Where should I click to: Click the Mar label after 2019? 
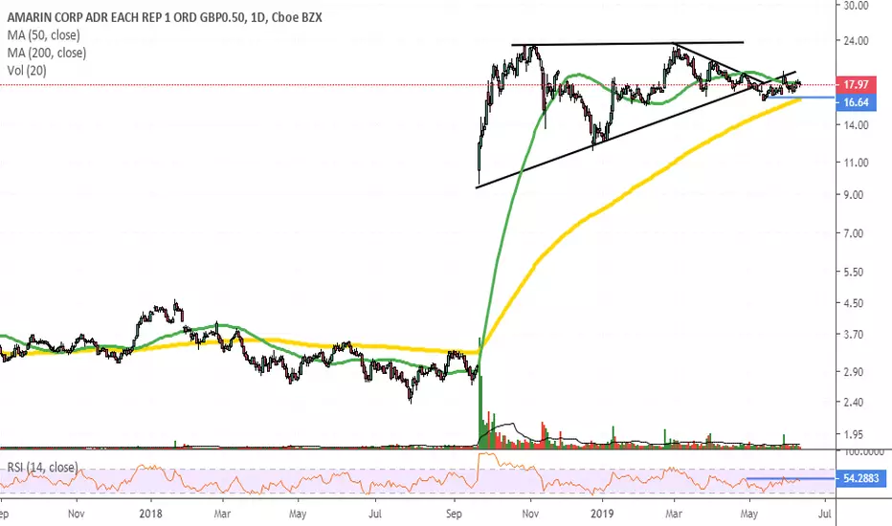click(674, 514)
